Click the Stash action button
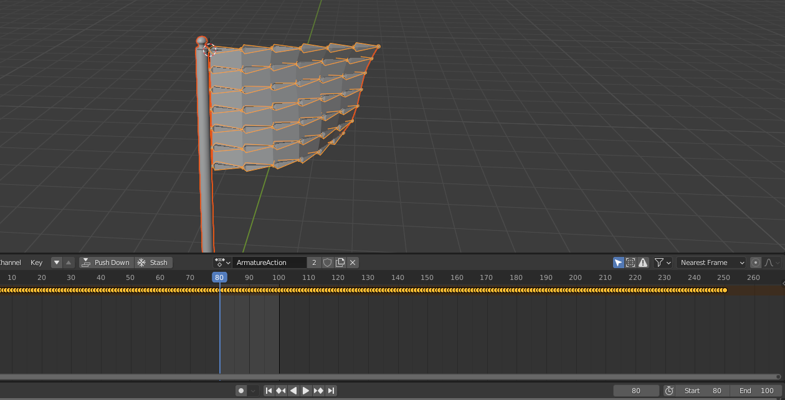Viewport: 785px width, 400px height. 153,263
